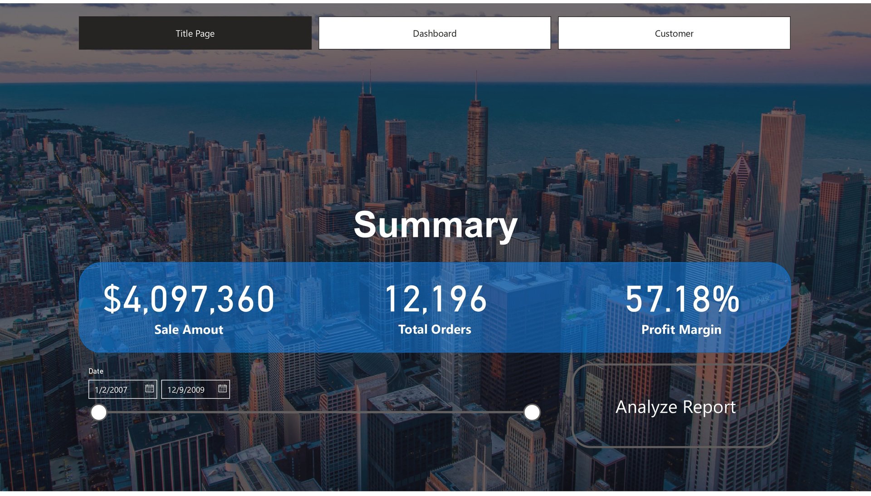Click the Sale Amout card label
The width and height of the screenshot is (871, 496).
[189, 330]
